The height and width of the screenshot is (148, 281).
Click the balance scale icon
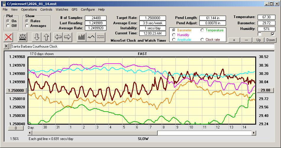click(x=22, y=37)
